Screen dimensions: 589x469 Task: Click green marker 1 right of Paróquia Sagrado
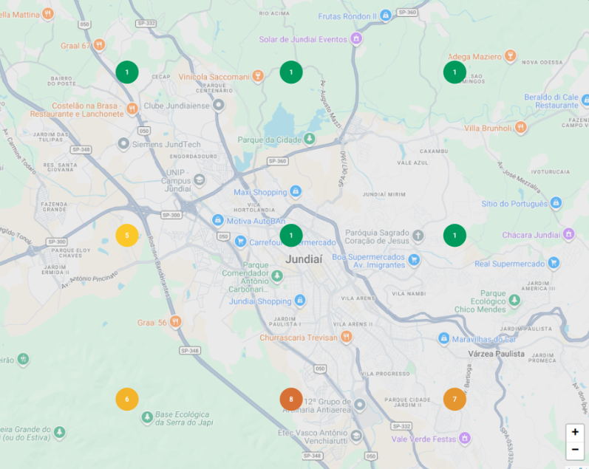[454, 236]
